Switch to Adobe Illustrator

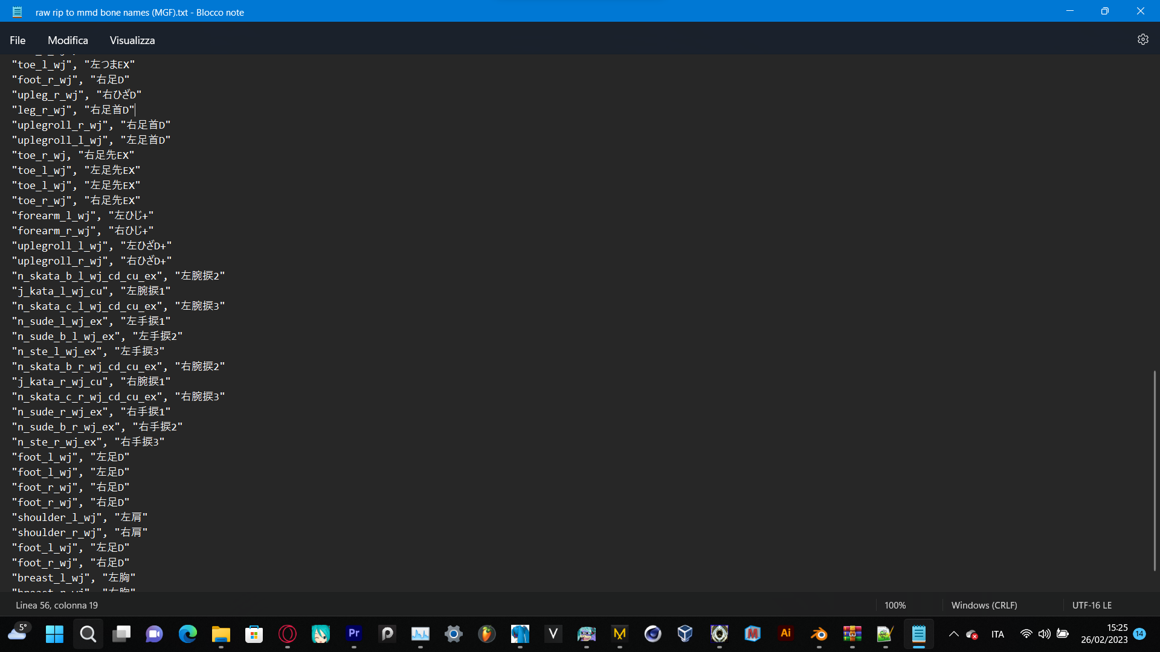click(x=786, y=634)
